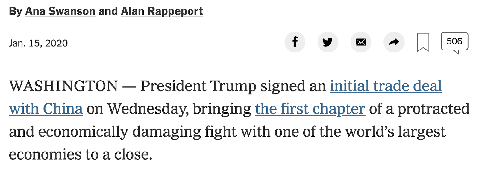Share the article on Facebook
This screenshot has width=479, height=170.
[x=295, y=42]
